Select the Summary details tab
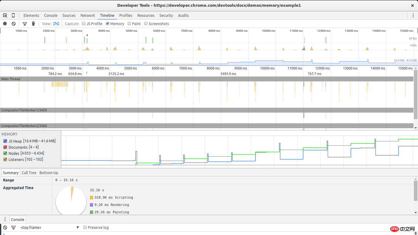The height and width of the screenshot is (235, 418). (11, 173)
